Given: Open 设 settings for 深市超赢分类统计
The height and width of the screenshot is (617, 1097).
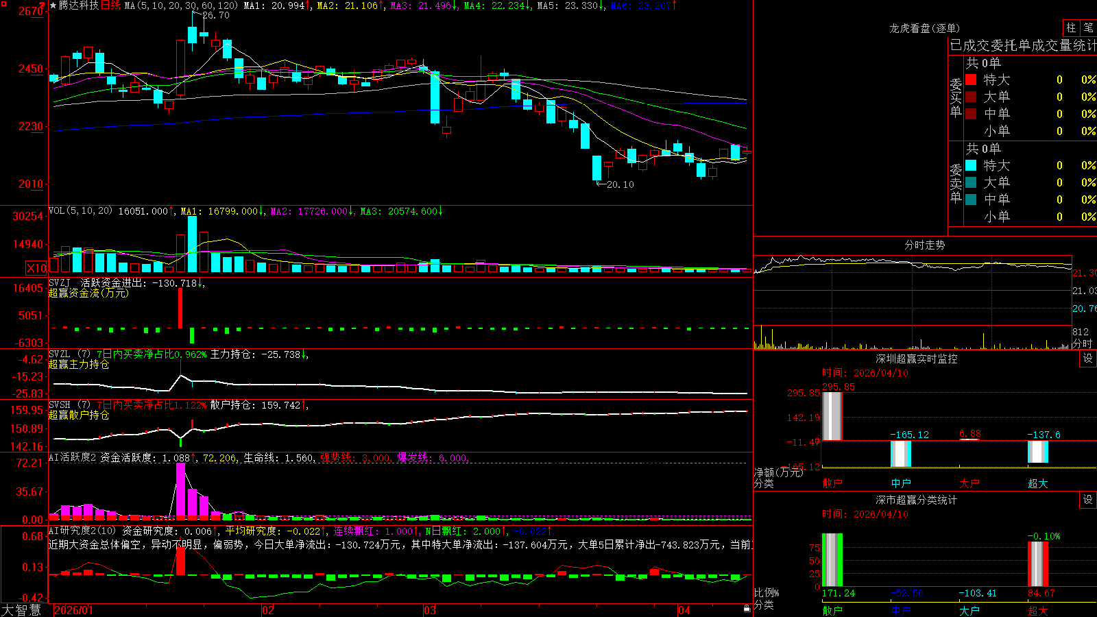Looking at the screenshot, I should (x=1088, y=500).
